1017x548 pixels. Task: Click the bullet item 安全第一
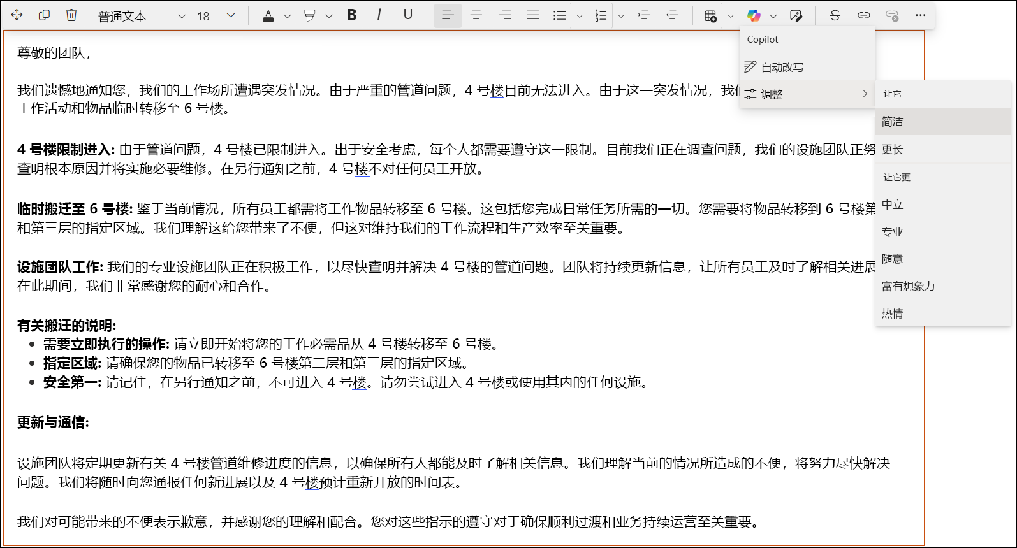pyautogui.click(x=72, y=382)
